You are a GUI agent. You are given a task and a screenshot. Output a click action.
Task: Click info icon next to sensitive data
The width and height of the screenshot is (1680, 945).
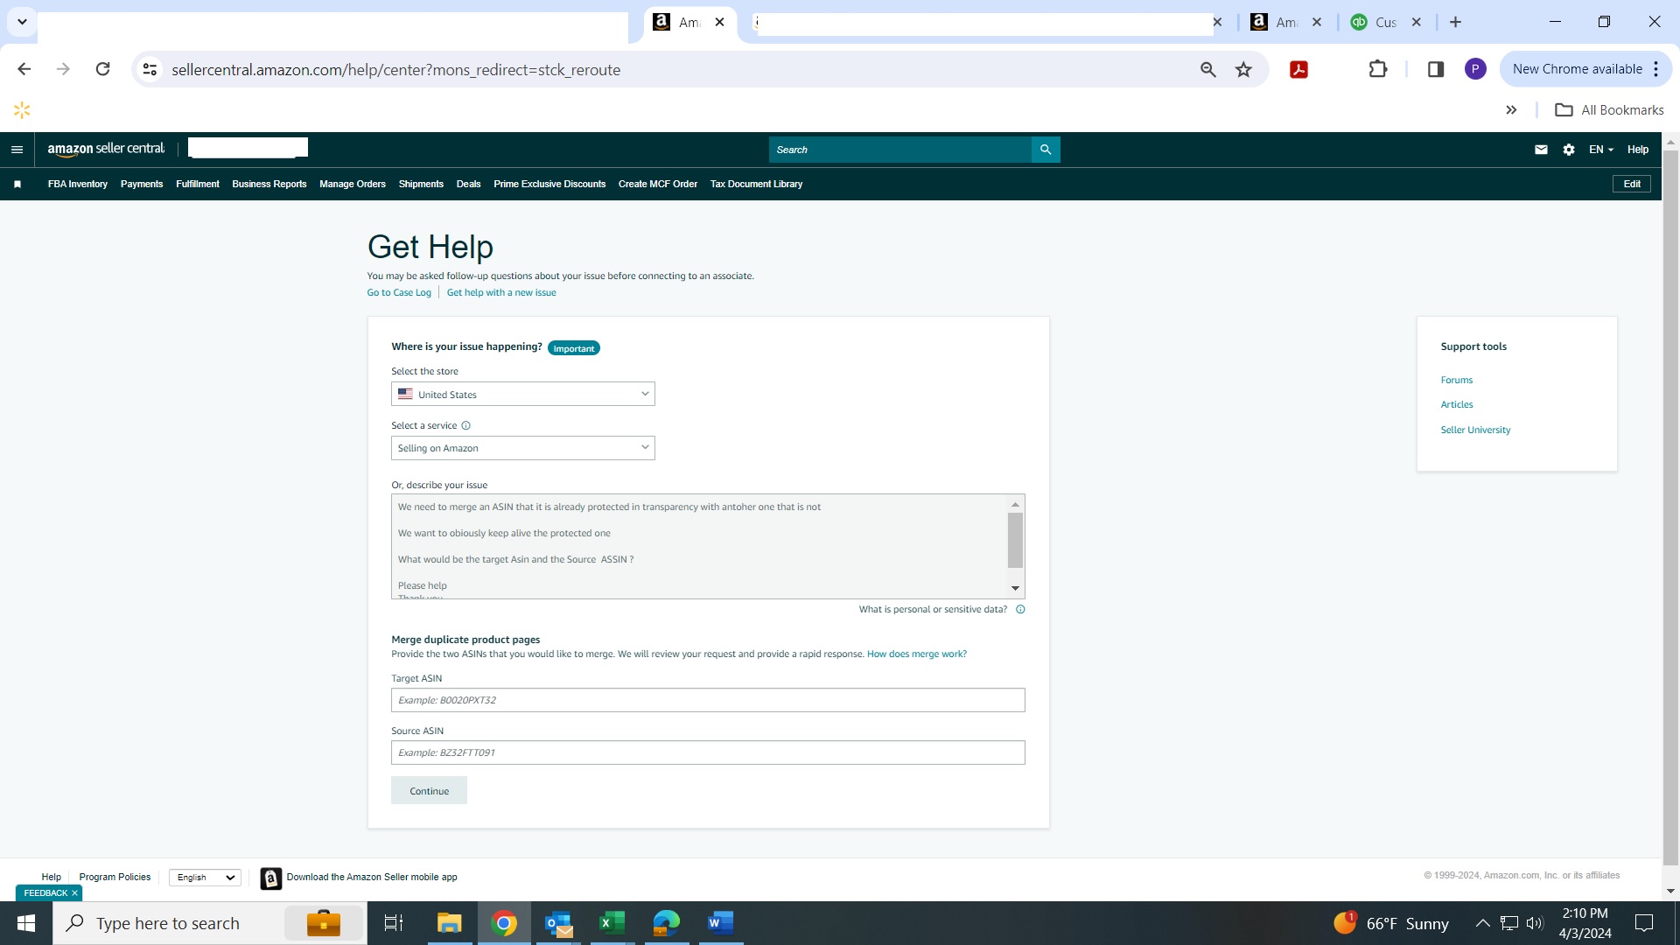1020,610
